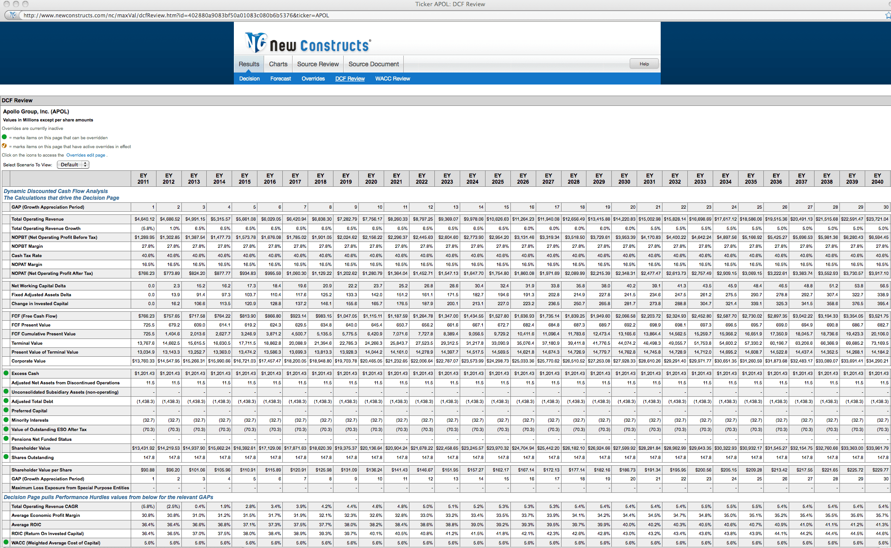Image resolution: width=891 pixels, height=548 pixels.
Task: Click the orange active-overrides legend icon
Action: pyautogui.click(x=4, y=146)
